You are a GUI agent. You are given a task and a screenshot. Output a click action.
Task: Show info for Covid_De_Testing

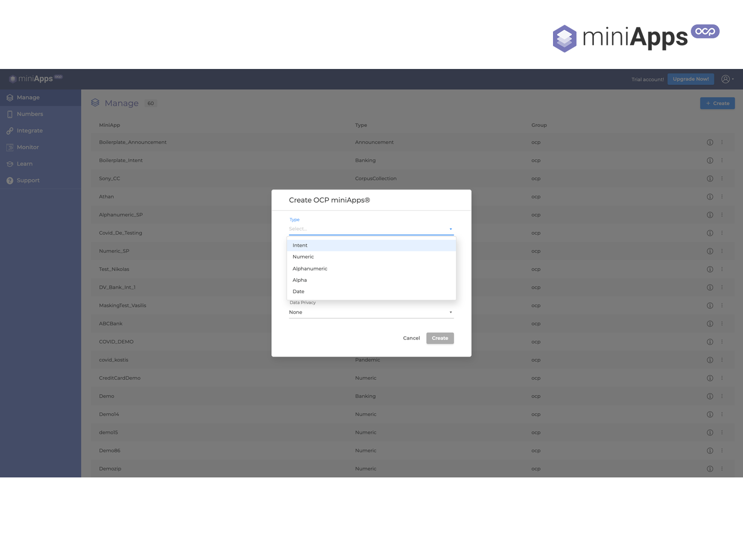(710, 233)
